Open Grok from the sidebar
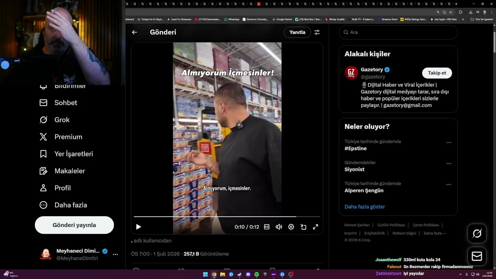 click(x=54, y=120)
